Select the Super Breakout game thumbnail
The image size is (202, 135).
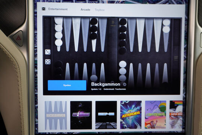coord(176,115)
